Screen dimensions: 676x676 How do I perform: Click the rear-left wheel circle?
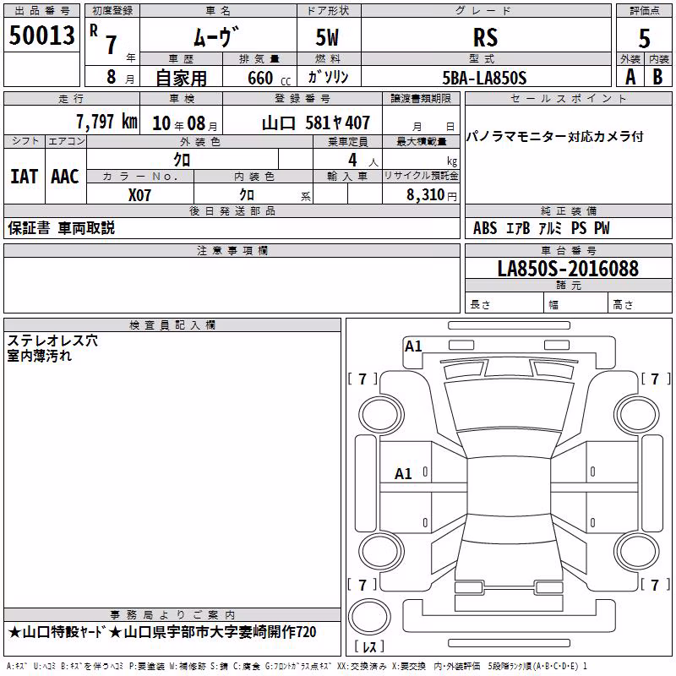380,552
